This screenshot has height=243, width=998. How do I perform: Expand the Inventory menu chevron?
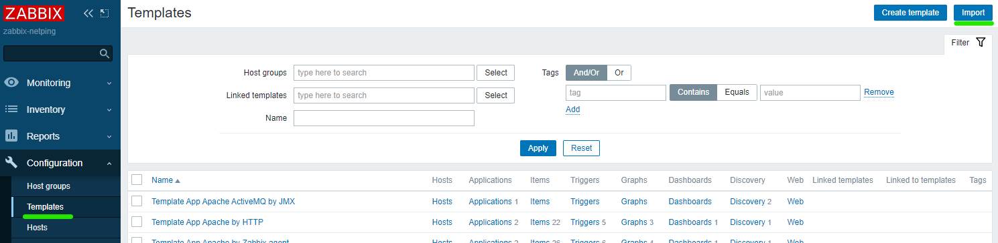[109, 110]
